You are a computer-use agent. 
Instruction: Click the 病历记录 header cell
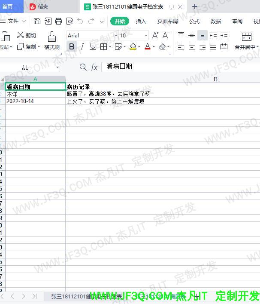pos(163,87)
